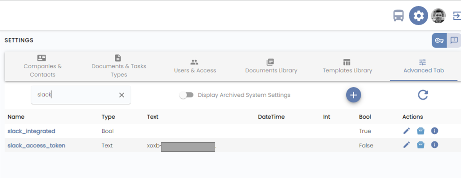Screen dimensions: 461x178
Task: Open settings via the gear icon
Action: point(418,16)
